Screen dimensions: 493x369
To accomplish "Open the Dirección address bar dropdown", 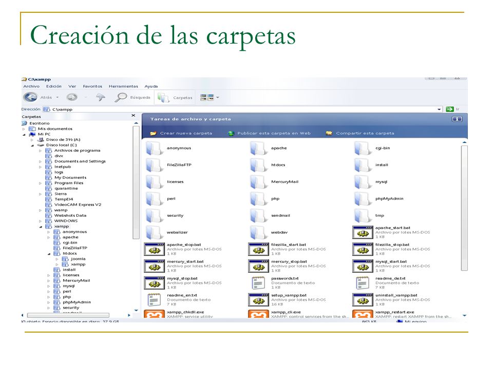I will pos(439,110).
